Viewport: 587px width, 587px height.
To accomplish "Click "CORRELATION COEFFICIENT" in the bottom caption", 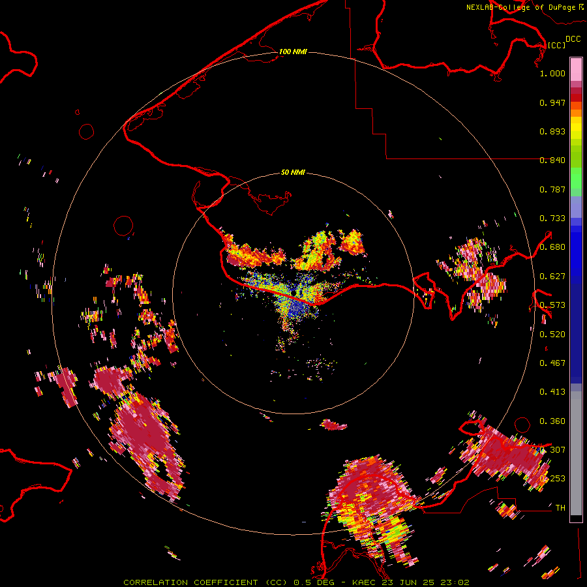I will point(190,582).
